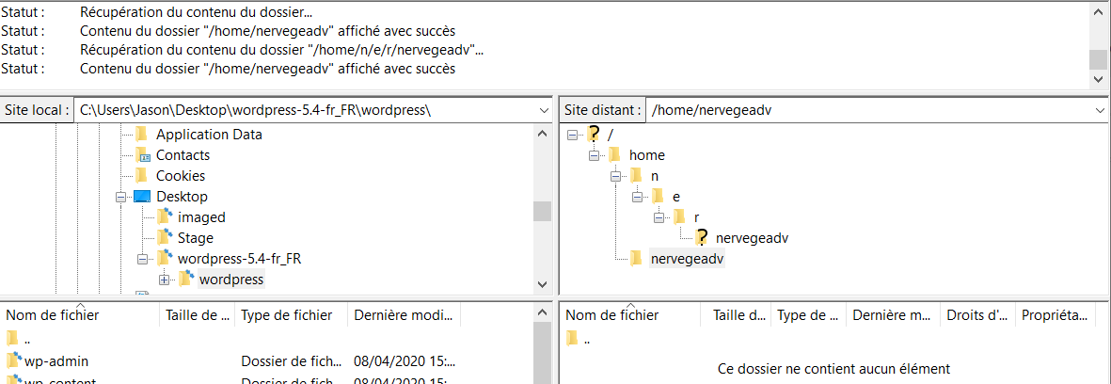
Task: Click the imaged folder icon
Action: coord(164,217)
